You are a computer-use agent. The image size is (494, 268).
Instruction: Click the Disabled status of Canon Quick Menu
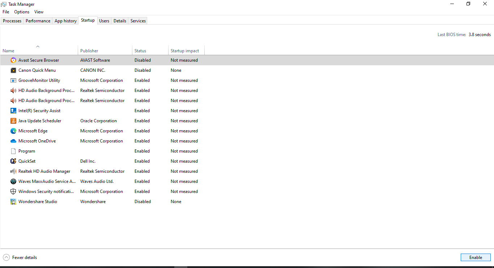[142, 70]
